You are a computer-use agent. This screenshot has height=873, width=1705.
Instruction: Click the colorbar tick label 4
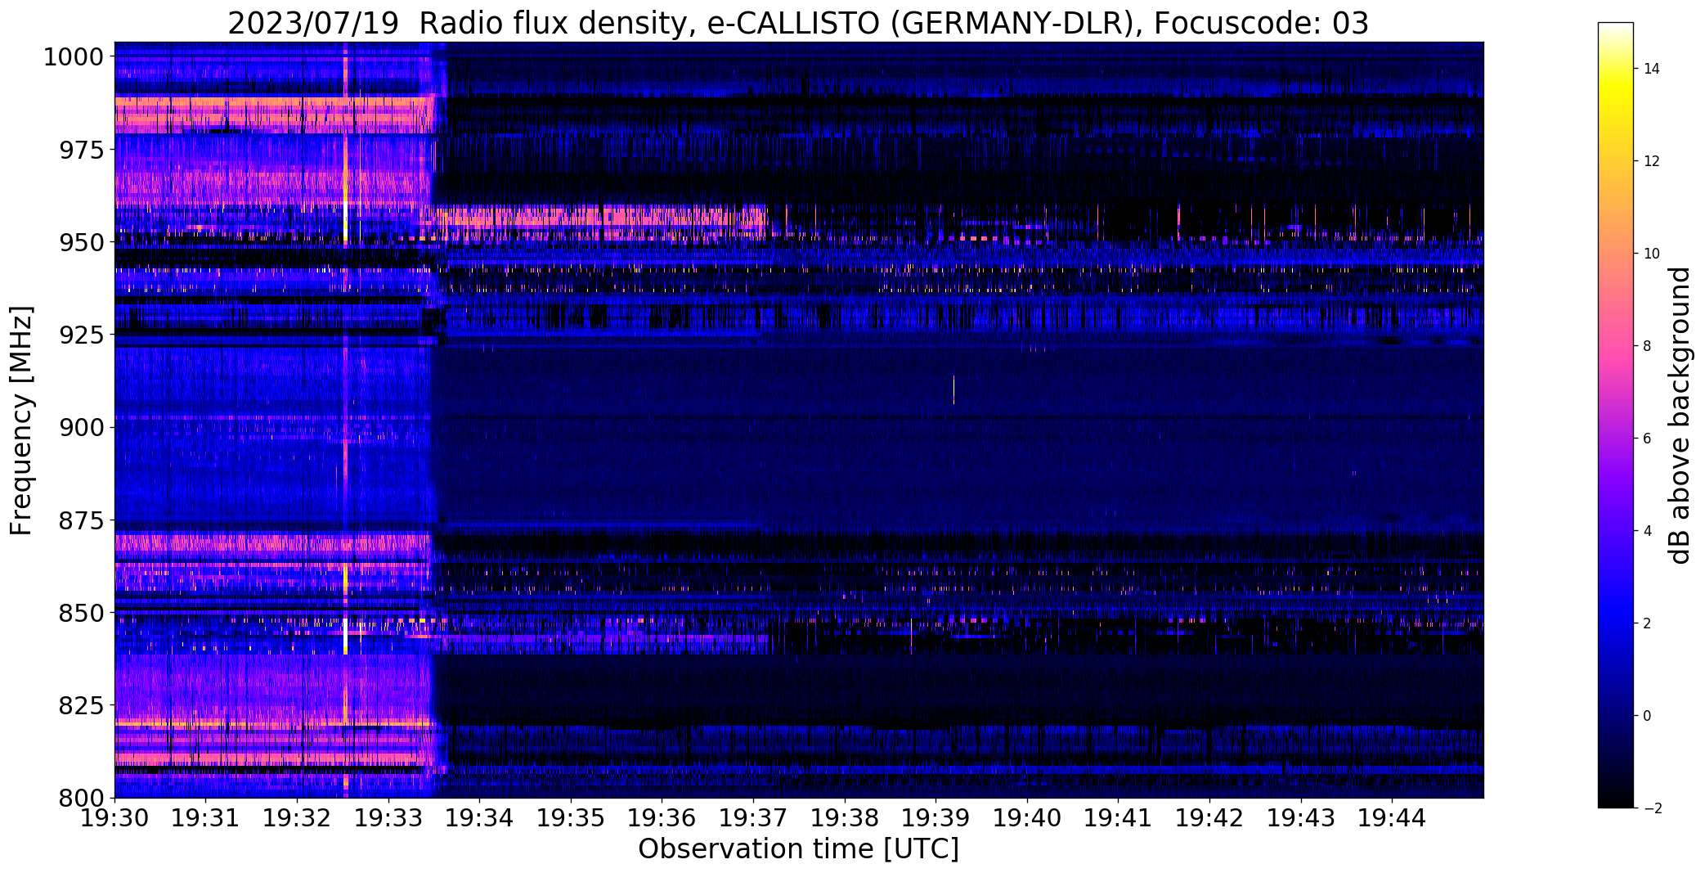1647,531
